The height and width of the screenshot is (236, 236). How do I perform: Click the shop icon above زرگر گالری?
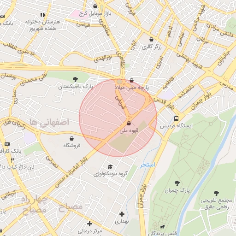click(152, 39)
